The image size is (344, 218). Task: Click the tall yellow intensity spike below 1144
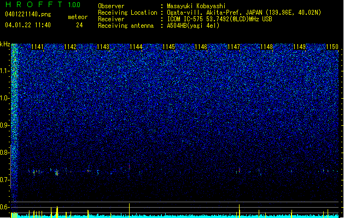(x=129, y=210)
